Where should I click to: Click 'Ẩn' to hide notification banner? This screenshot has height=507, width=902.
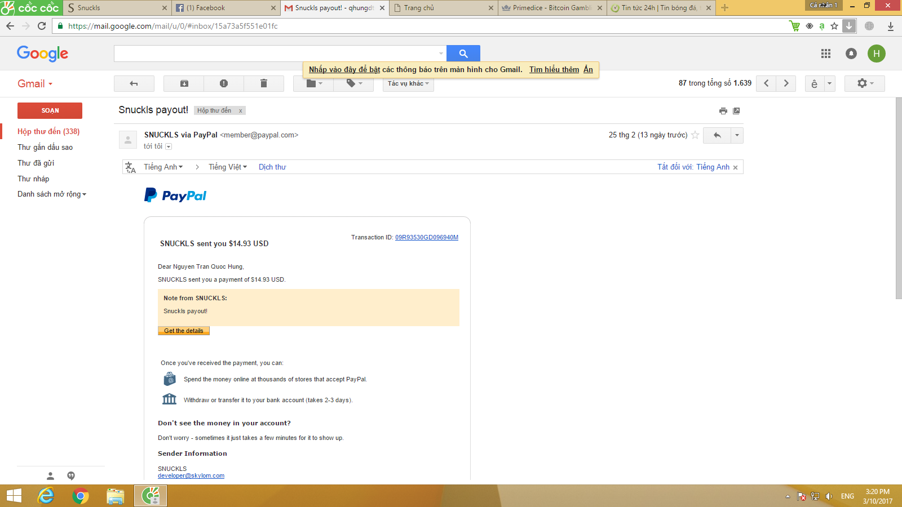pyautogui.click(x=588, y=69)
